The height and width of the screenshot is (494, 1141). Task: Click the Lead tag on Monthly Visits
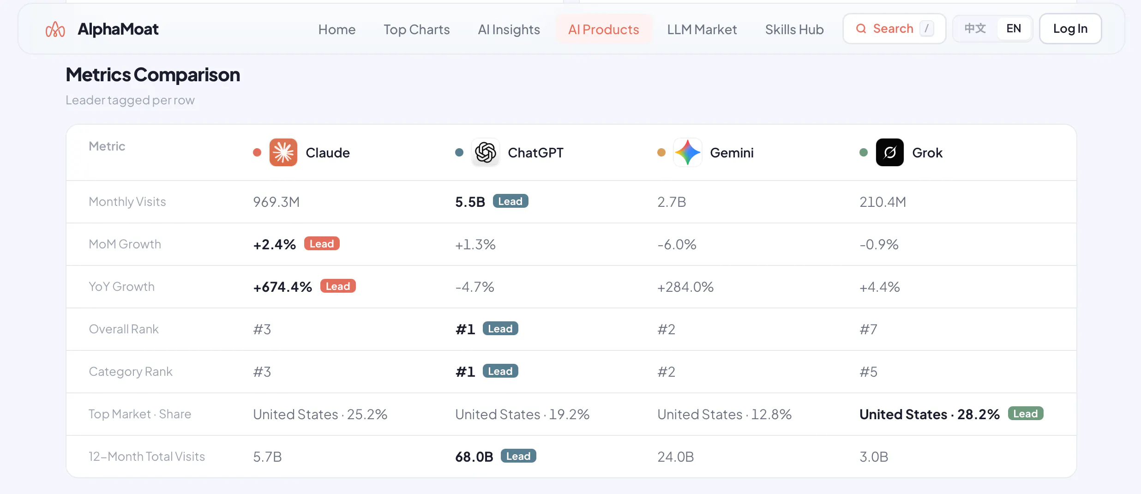pyautogui.click(x=510, y=201)
